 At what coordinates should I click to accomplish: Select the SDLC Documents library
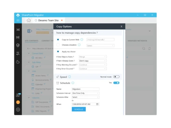(42, 106)
